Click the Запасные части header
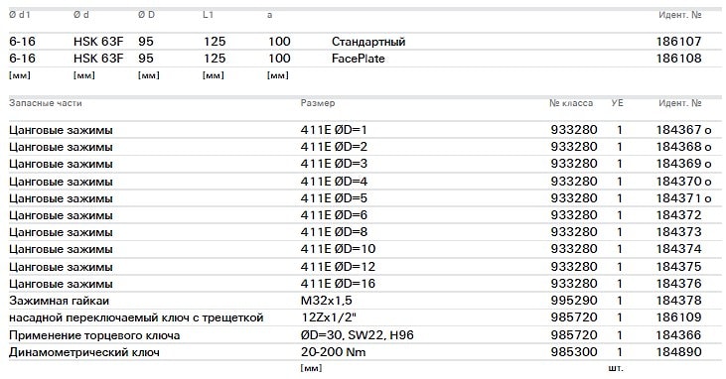Screen dimensions: 726x379 coord(46,103)
